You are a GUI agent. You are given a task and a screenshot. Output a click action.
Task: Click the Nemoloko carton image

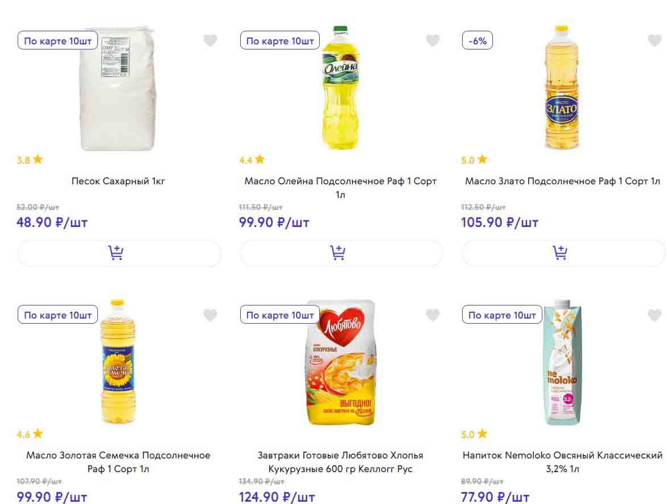[x=562, y=362]
